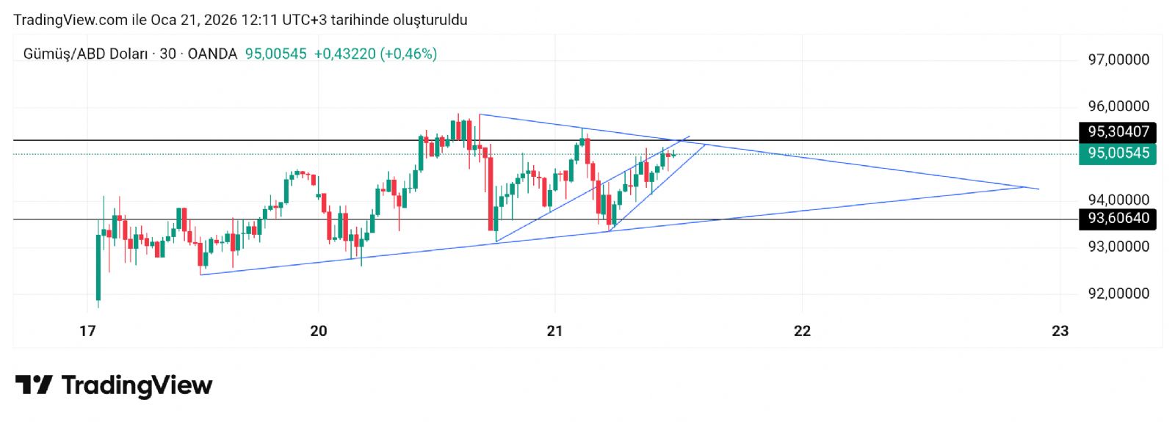Click the TradingView wordmark text
The height and width of the screenshot is (422, 1175).
pos(137,385)
